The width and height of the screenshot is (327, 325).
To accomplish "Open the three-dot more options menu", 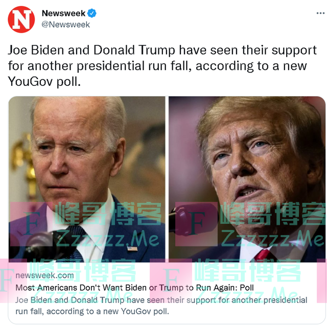I will (320, 13).
